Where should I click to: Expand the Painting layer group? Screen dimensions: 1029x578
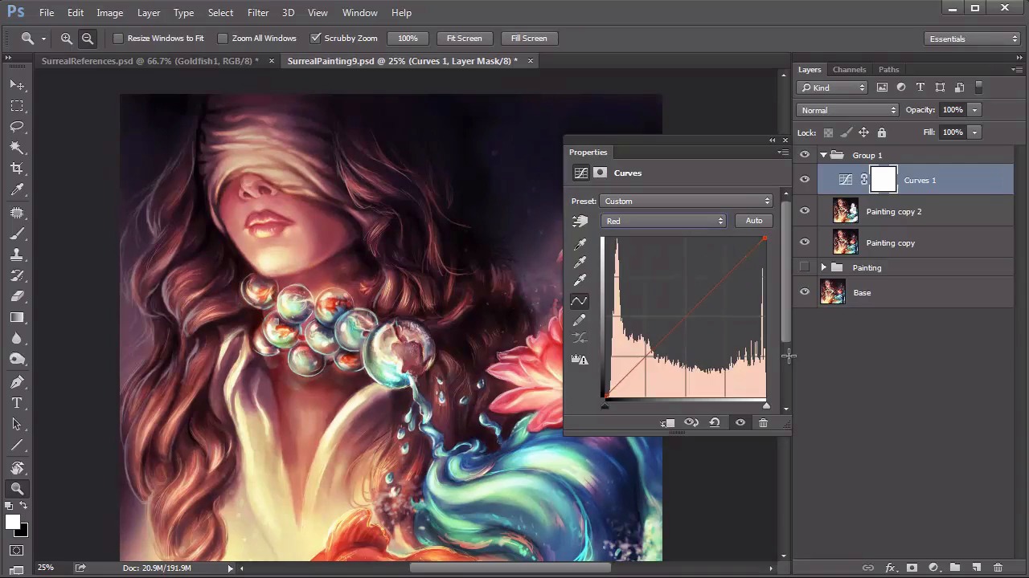point(823,267)
